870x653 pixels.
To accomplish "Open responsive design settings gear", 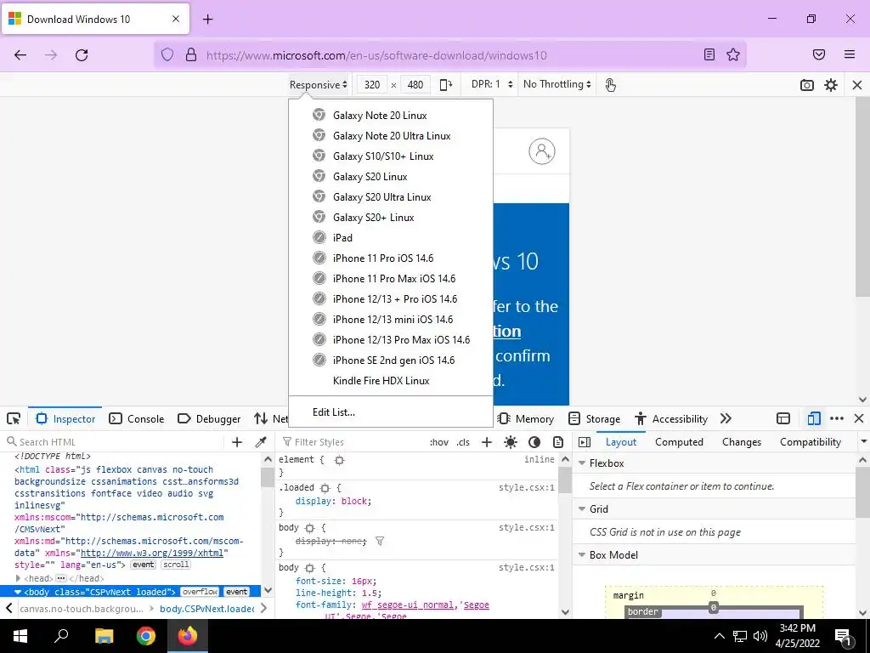I will (831, 85).
